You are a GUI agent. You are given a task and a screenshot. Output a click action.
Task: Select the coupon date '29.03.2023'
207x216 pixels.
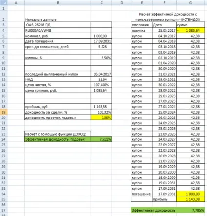click(164, 96)
